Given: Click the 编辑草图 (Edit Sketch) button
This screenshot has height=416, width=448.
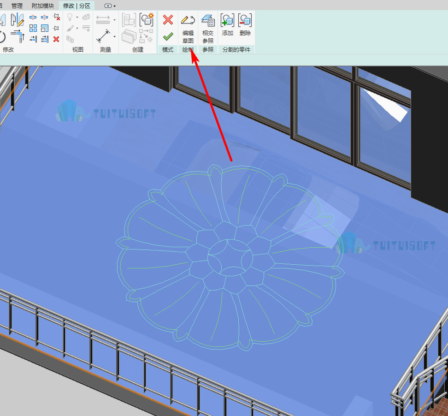Looking at the screenshot, I should pos(188,29).
